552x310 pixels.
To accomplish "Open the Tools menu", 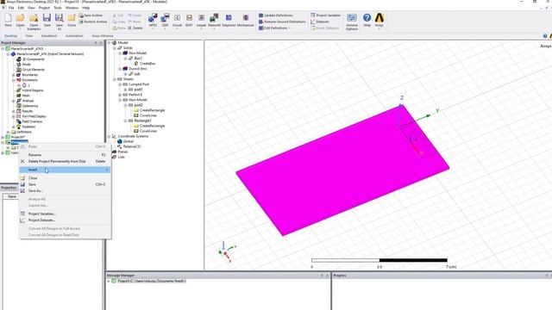I will point(58,8).
